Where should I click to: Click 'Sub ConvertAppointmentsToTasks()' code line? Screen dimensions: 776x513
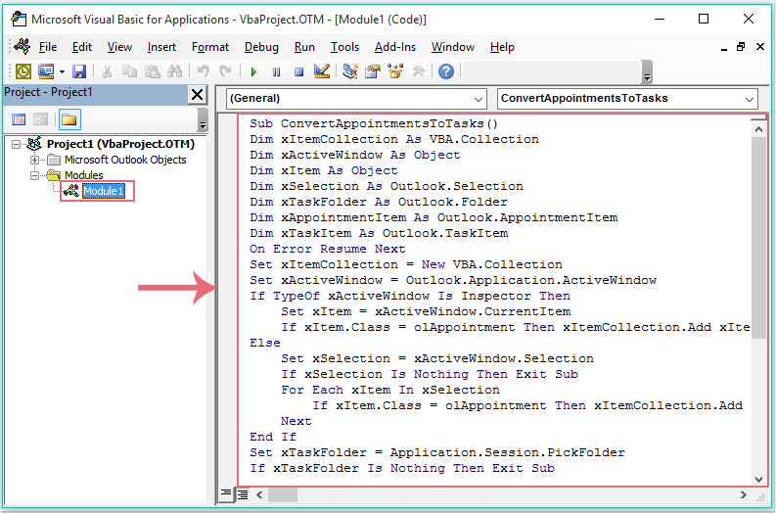(374, 123)
